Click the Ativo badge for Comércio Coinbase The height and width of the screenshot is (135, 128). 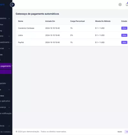[124, 28]
